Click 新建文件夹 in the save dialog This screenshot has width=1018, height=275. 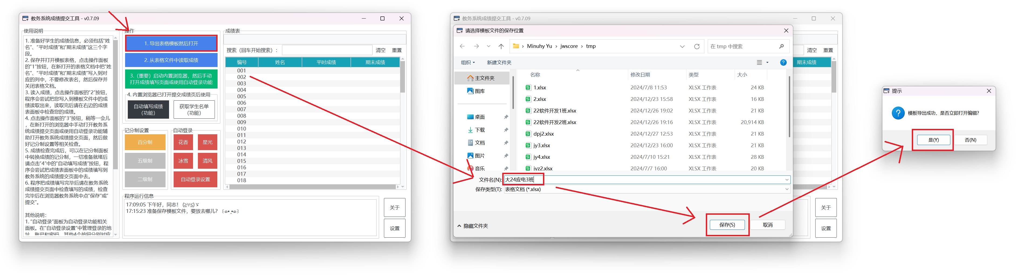click(499, 63)
